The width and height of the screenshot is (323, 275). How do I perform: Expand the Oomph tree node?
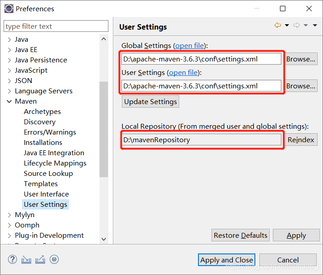9,225
